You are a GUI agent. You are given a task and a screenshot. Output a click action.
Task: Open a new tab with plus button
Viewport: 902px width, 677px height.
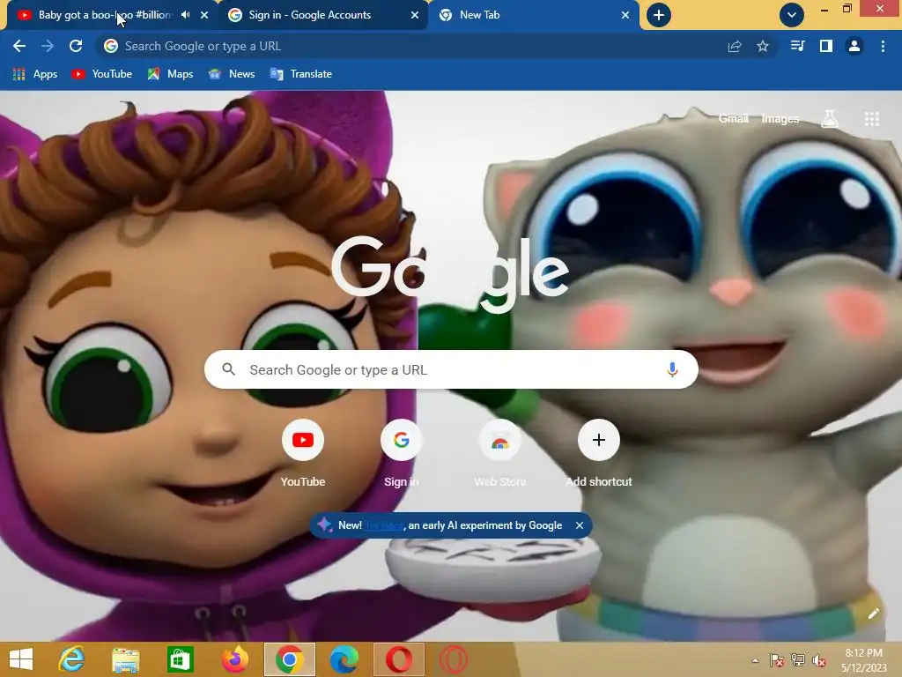(x=659, y=15)
